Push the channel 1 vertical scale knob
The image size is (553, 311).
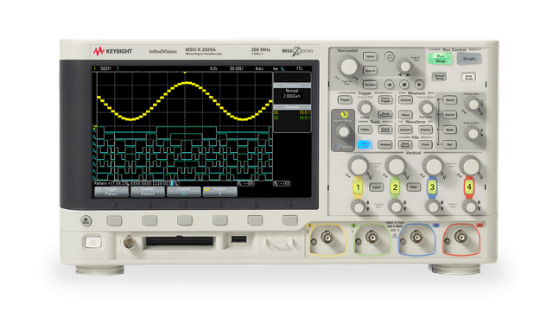[x=359, y=166]
